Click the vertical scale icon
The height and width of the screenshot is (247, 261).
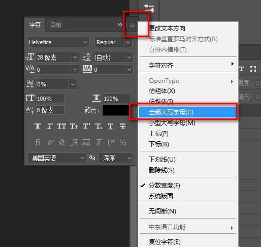click(30, 98)
